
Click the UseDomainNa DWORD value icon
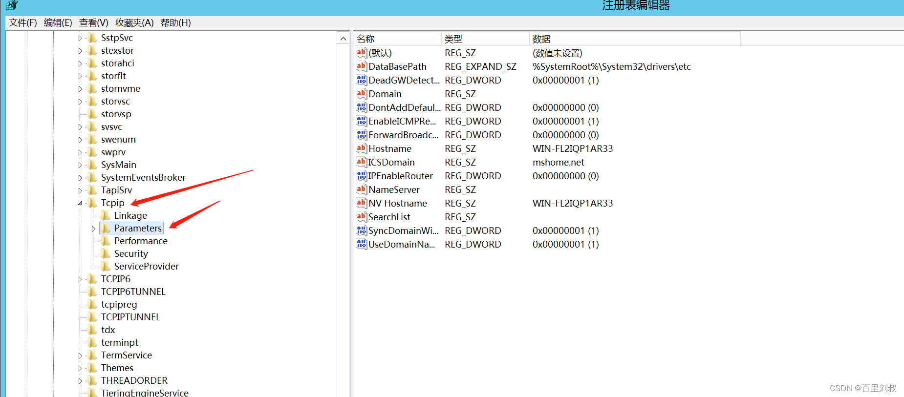coord(361,244)
